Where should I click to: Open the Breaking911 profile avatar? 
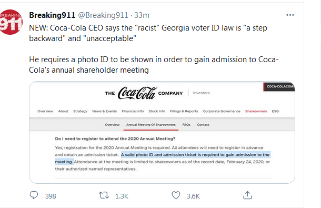(x=11, y=22)
